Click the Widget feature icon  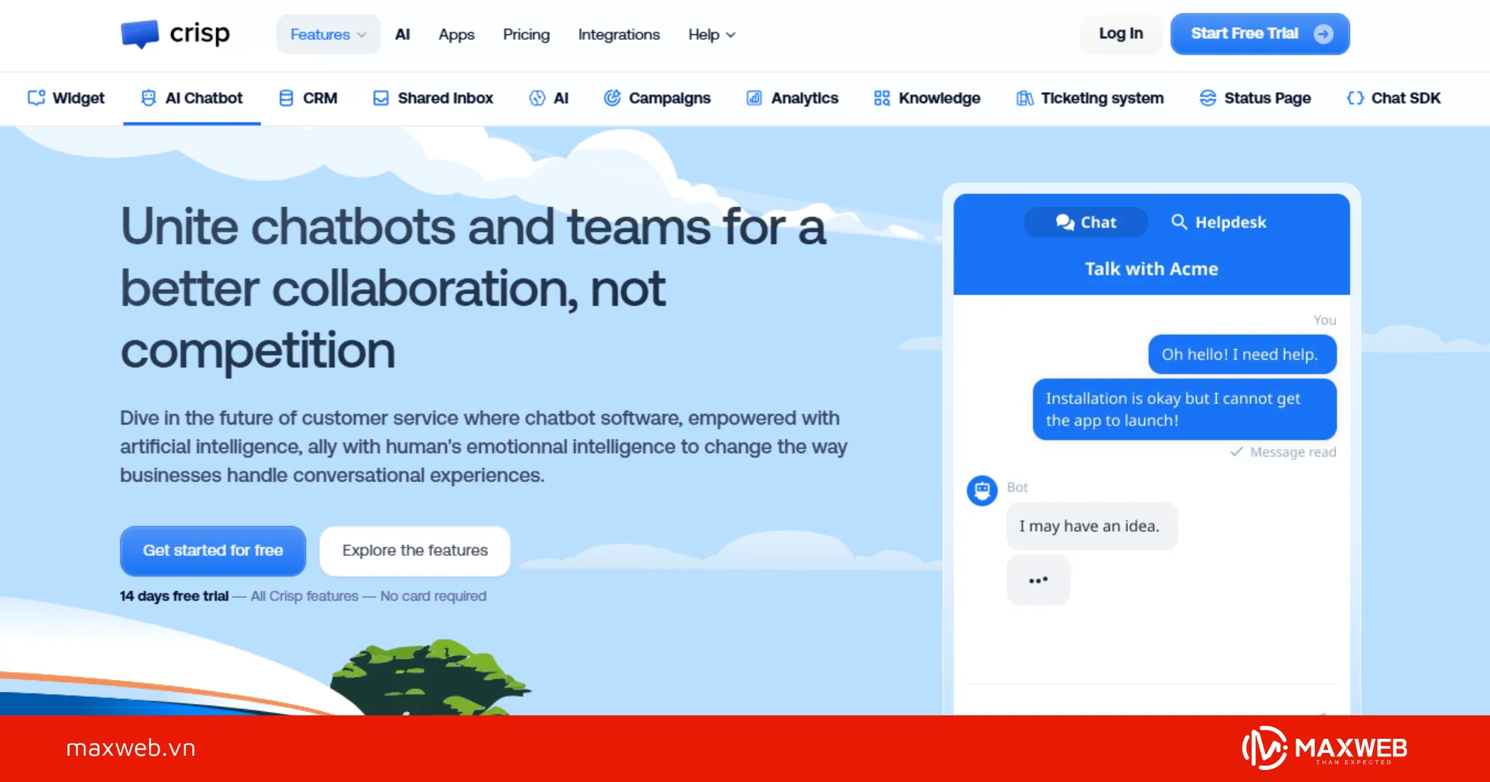pos(38,98)
